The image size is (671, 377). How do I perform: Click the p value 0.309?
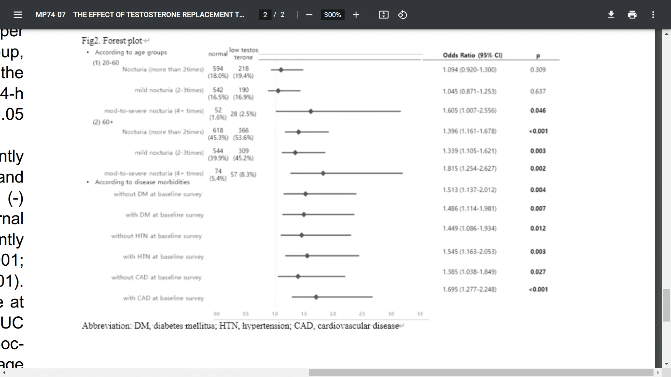pyautogui.click(x=537, y=69)
